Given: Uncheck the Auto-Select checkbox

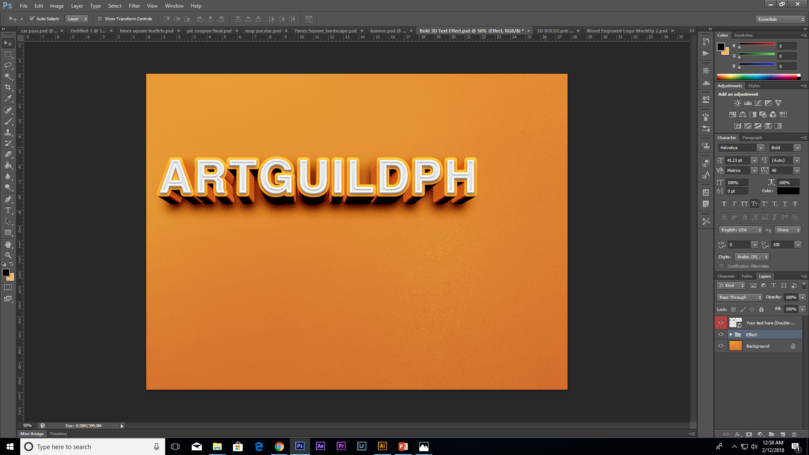Looking at the screenshot, I should pos(32,19).
